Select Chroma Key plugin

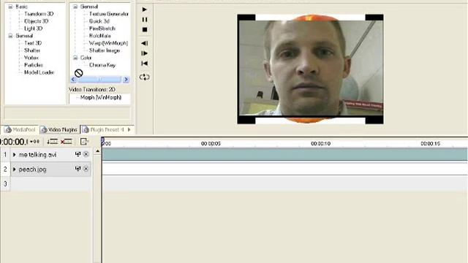point(102,65)
